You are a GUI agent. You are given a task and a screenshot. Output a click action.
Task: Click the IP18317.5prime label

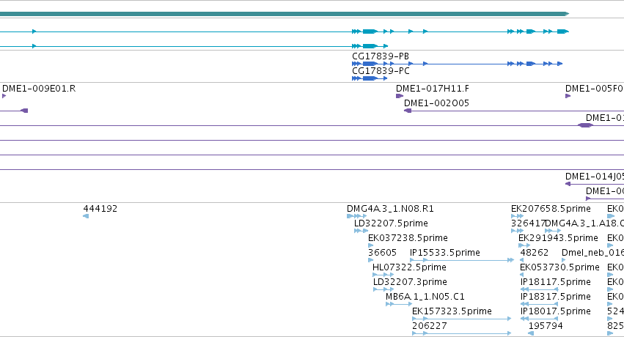point(556,297)
